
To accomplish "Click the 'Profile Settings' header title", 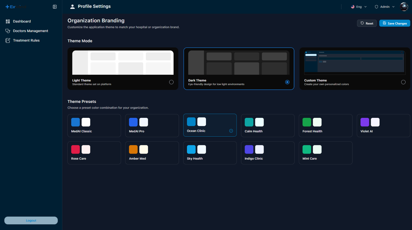I will tap(94, 6).
